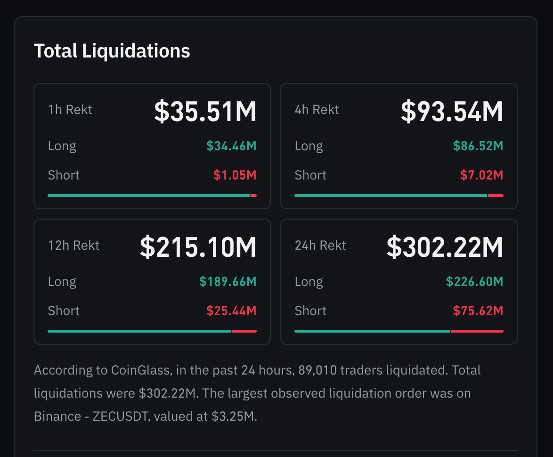This screenshot has height=457, width=553.
Task: Click the $215.10M total value
Action: tap(198, 247)
